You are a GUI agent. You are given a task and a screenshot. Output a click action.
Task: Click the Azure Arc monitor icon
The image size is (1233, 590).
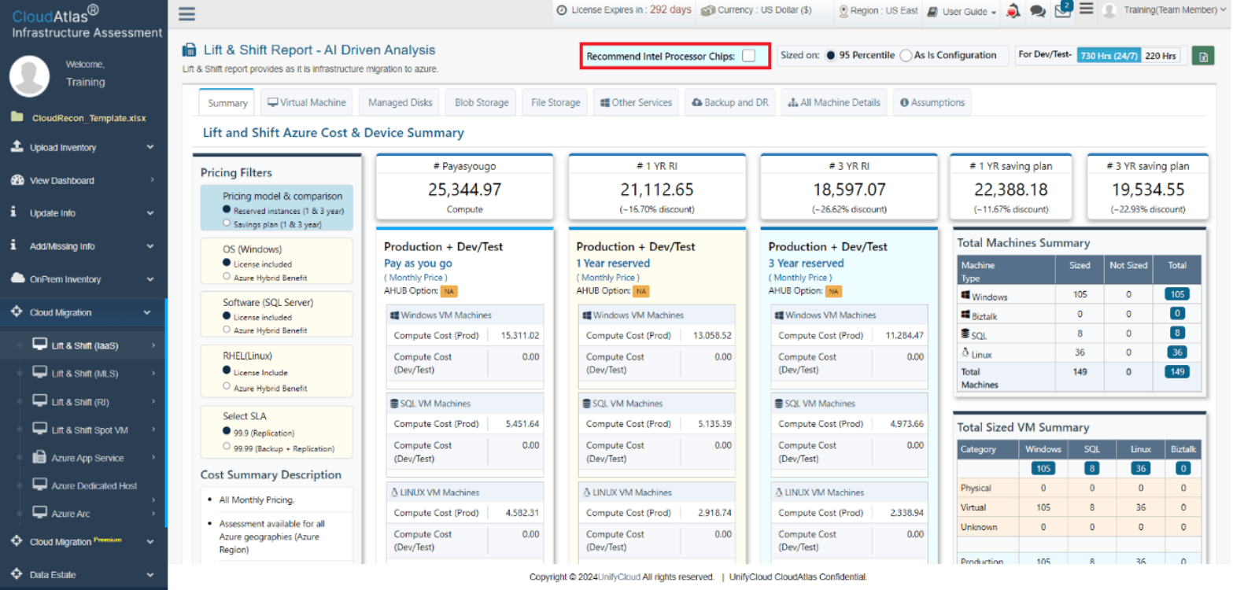pos(39,512)
